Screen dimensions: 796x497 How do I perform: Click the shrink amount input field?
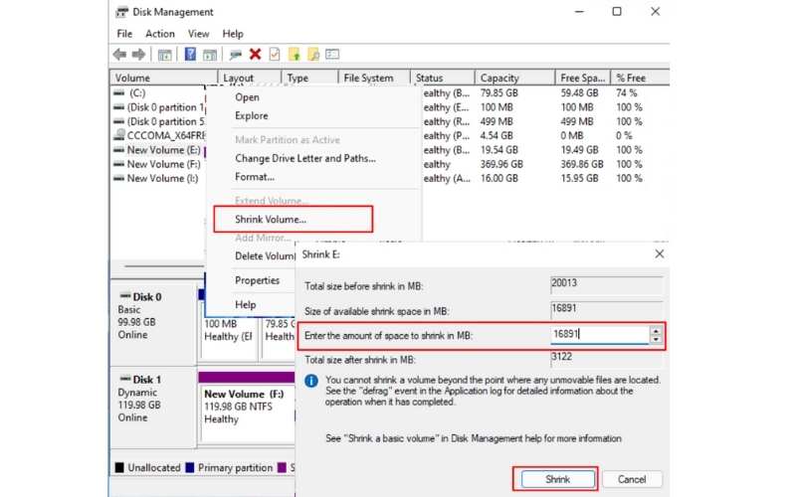(x=597, y=335)
